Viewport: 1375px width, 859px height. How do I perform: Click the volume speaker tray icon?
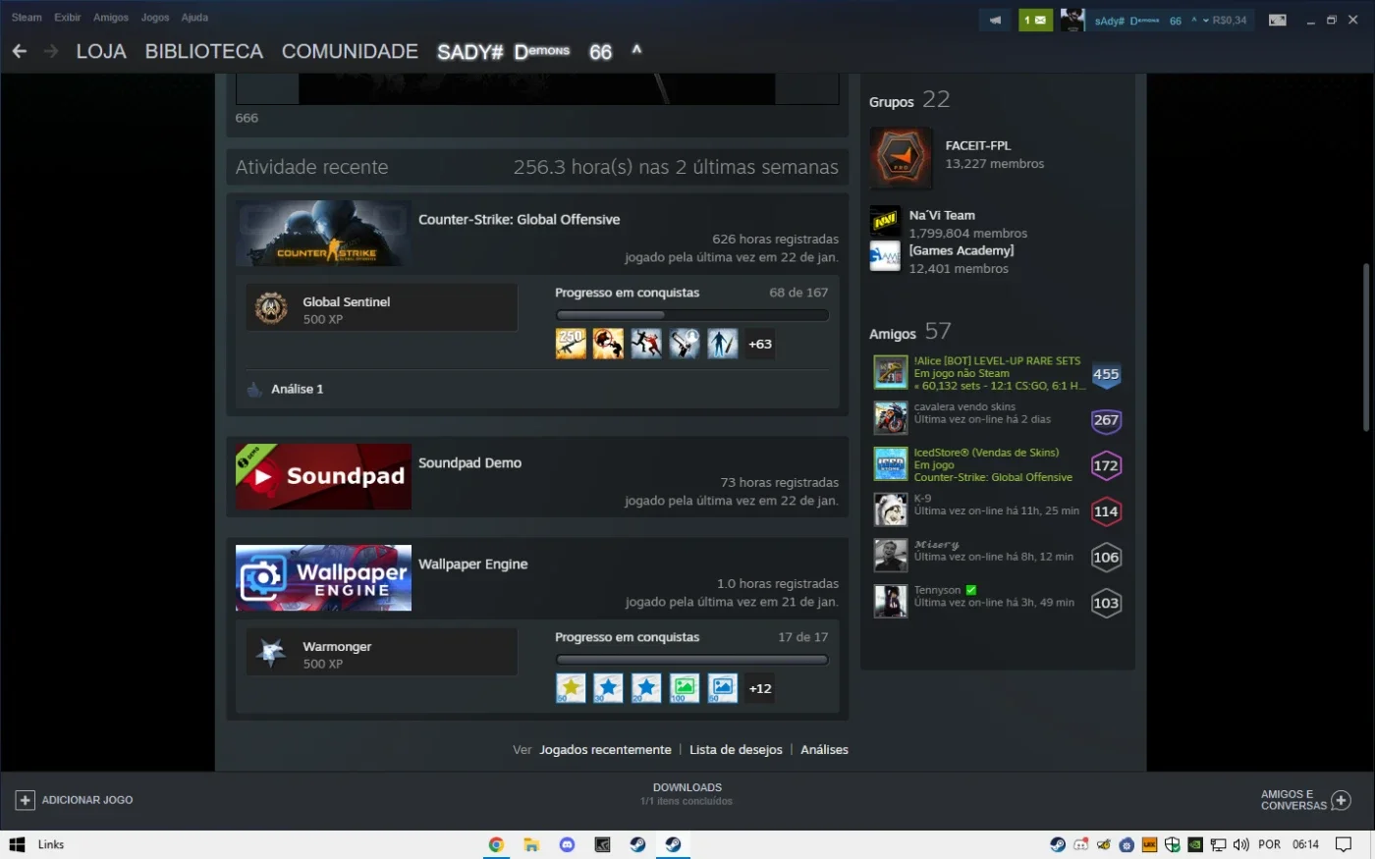[1241, 844]
